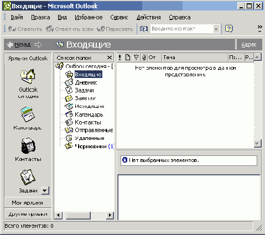Image resolution: width=265 pixels, height=235 pixels.
Task: Select the Черновики folder in folder list
Action: pos(91,147)
